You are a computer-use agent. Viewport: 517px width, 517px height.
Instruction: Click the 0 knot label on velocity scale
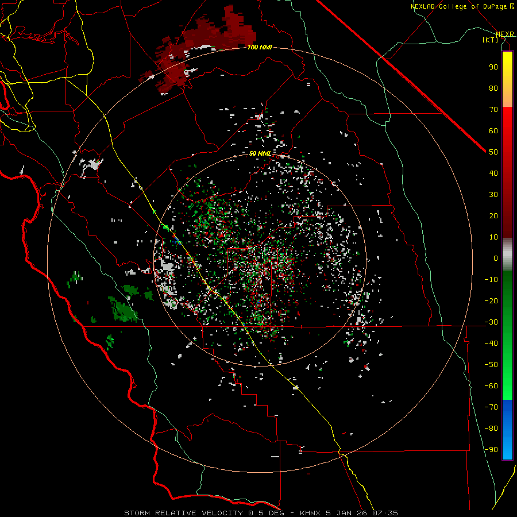pos(496,258)
